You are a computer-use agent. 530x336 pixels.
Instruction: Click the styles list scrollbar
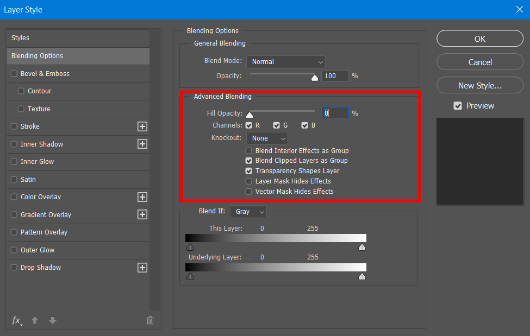pyautogui.click(x=155, y=170)
